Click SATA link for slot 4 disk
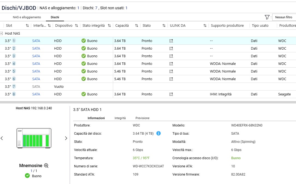 36,64
